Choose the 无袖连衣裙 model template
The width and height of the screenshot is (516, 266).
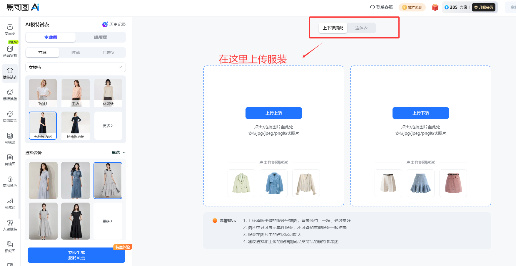pos(43,126)
